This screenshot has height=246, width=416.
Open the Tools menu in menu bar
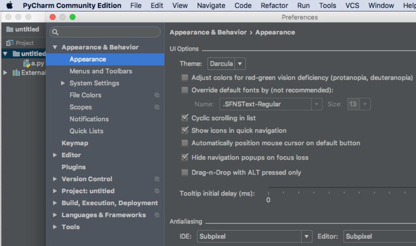327,5
